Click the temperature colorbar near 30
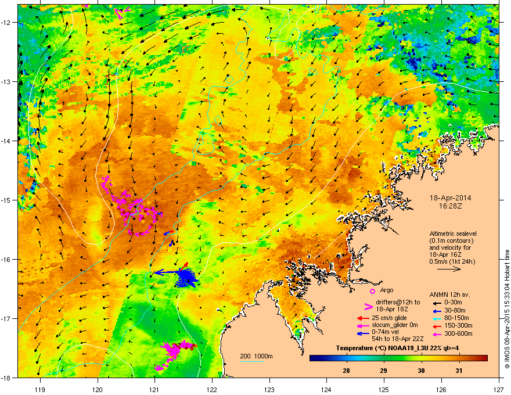Viewport: 511px width, 395px height. pos(422,358)
